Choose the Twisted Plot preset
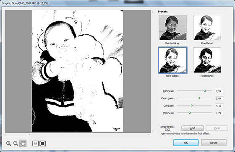This screenshot has width=235, height=152. (x=207, y=60)
